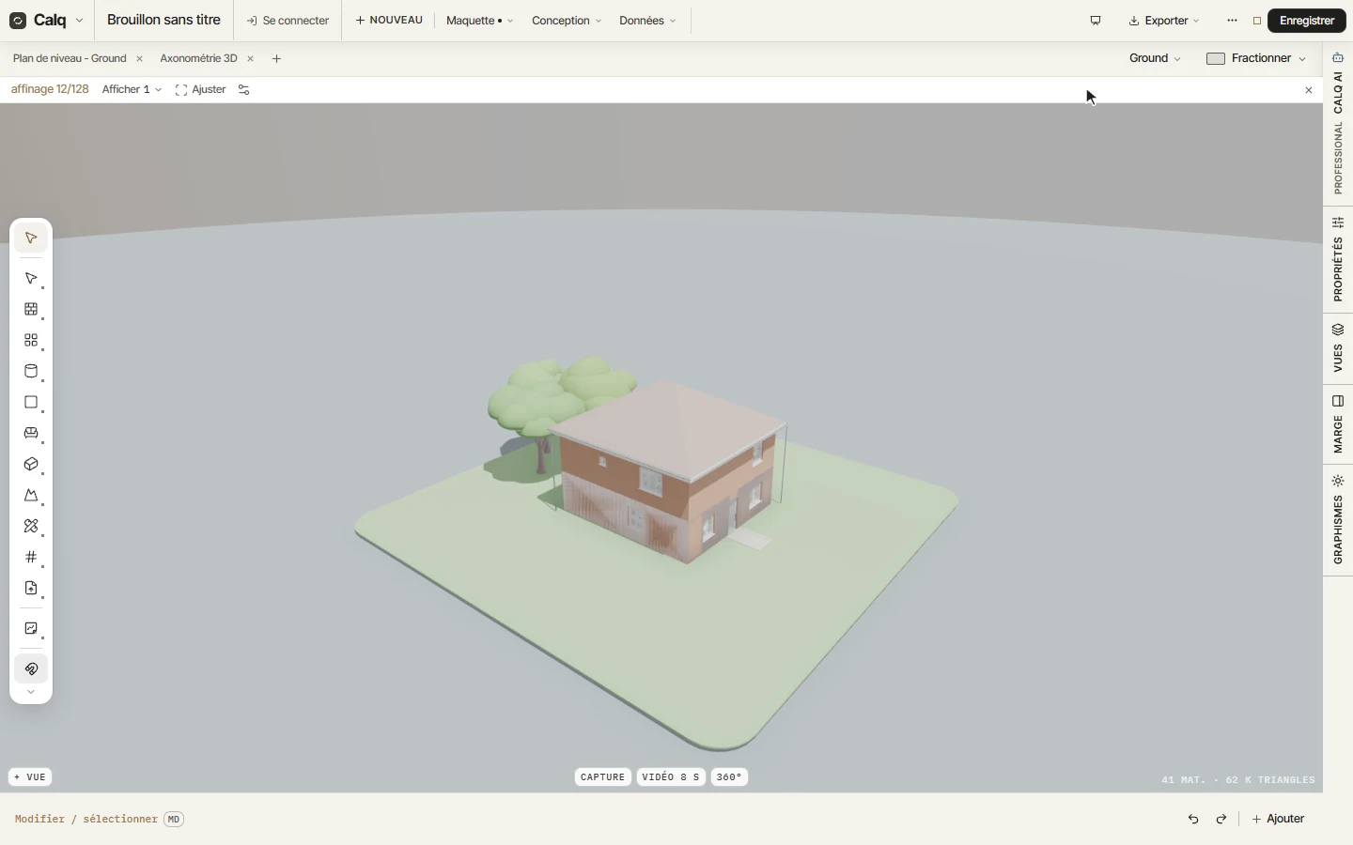Viewport: 1353px width, 845px height.
Task: Select the orange arrow tool atop the toolbar
Action: [x=31, y=238]
